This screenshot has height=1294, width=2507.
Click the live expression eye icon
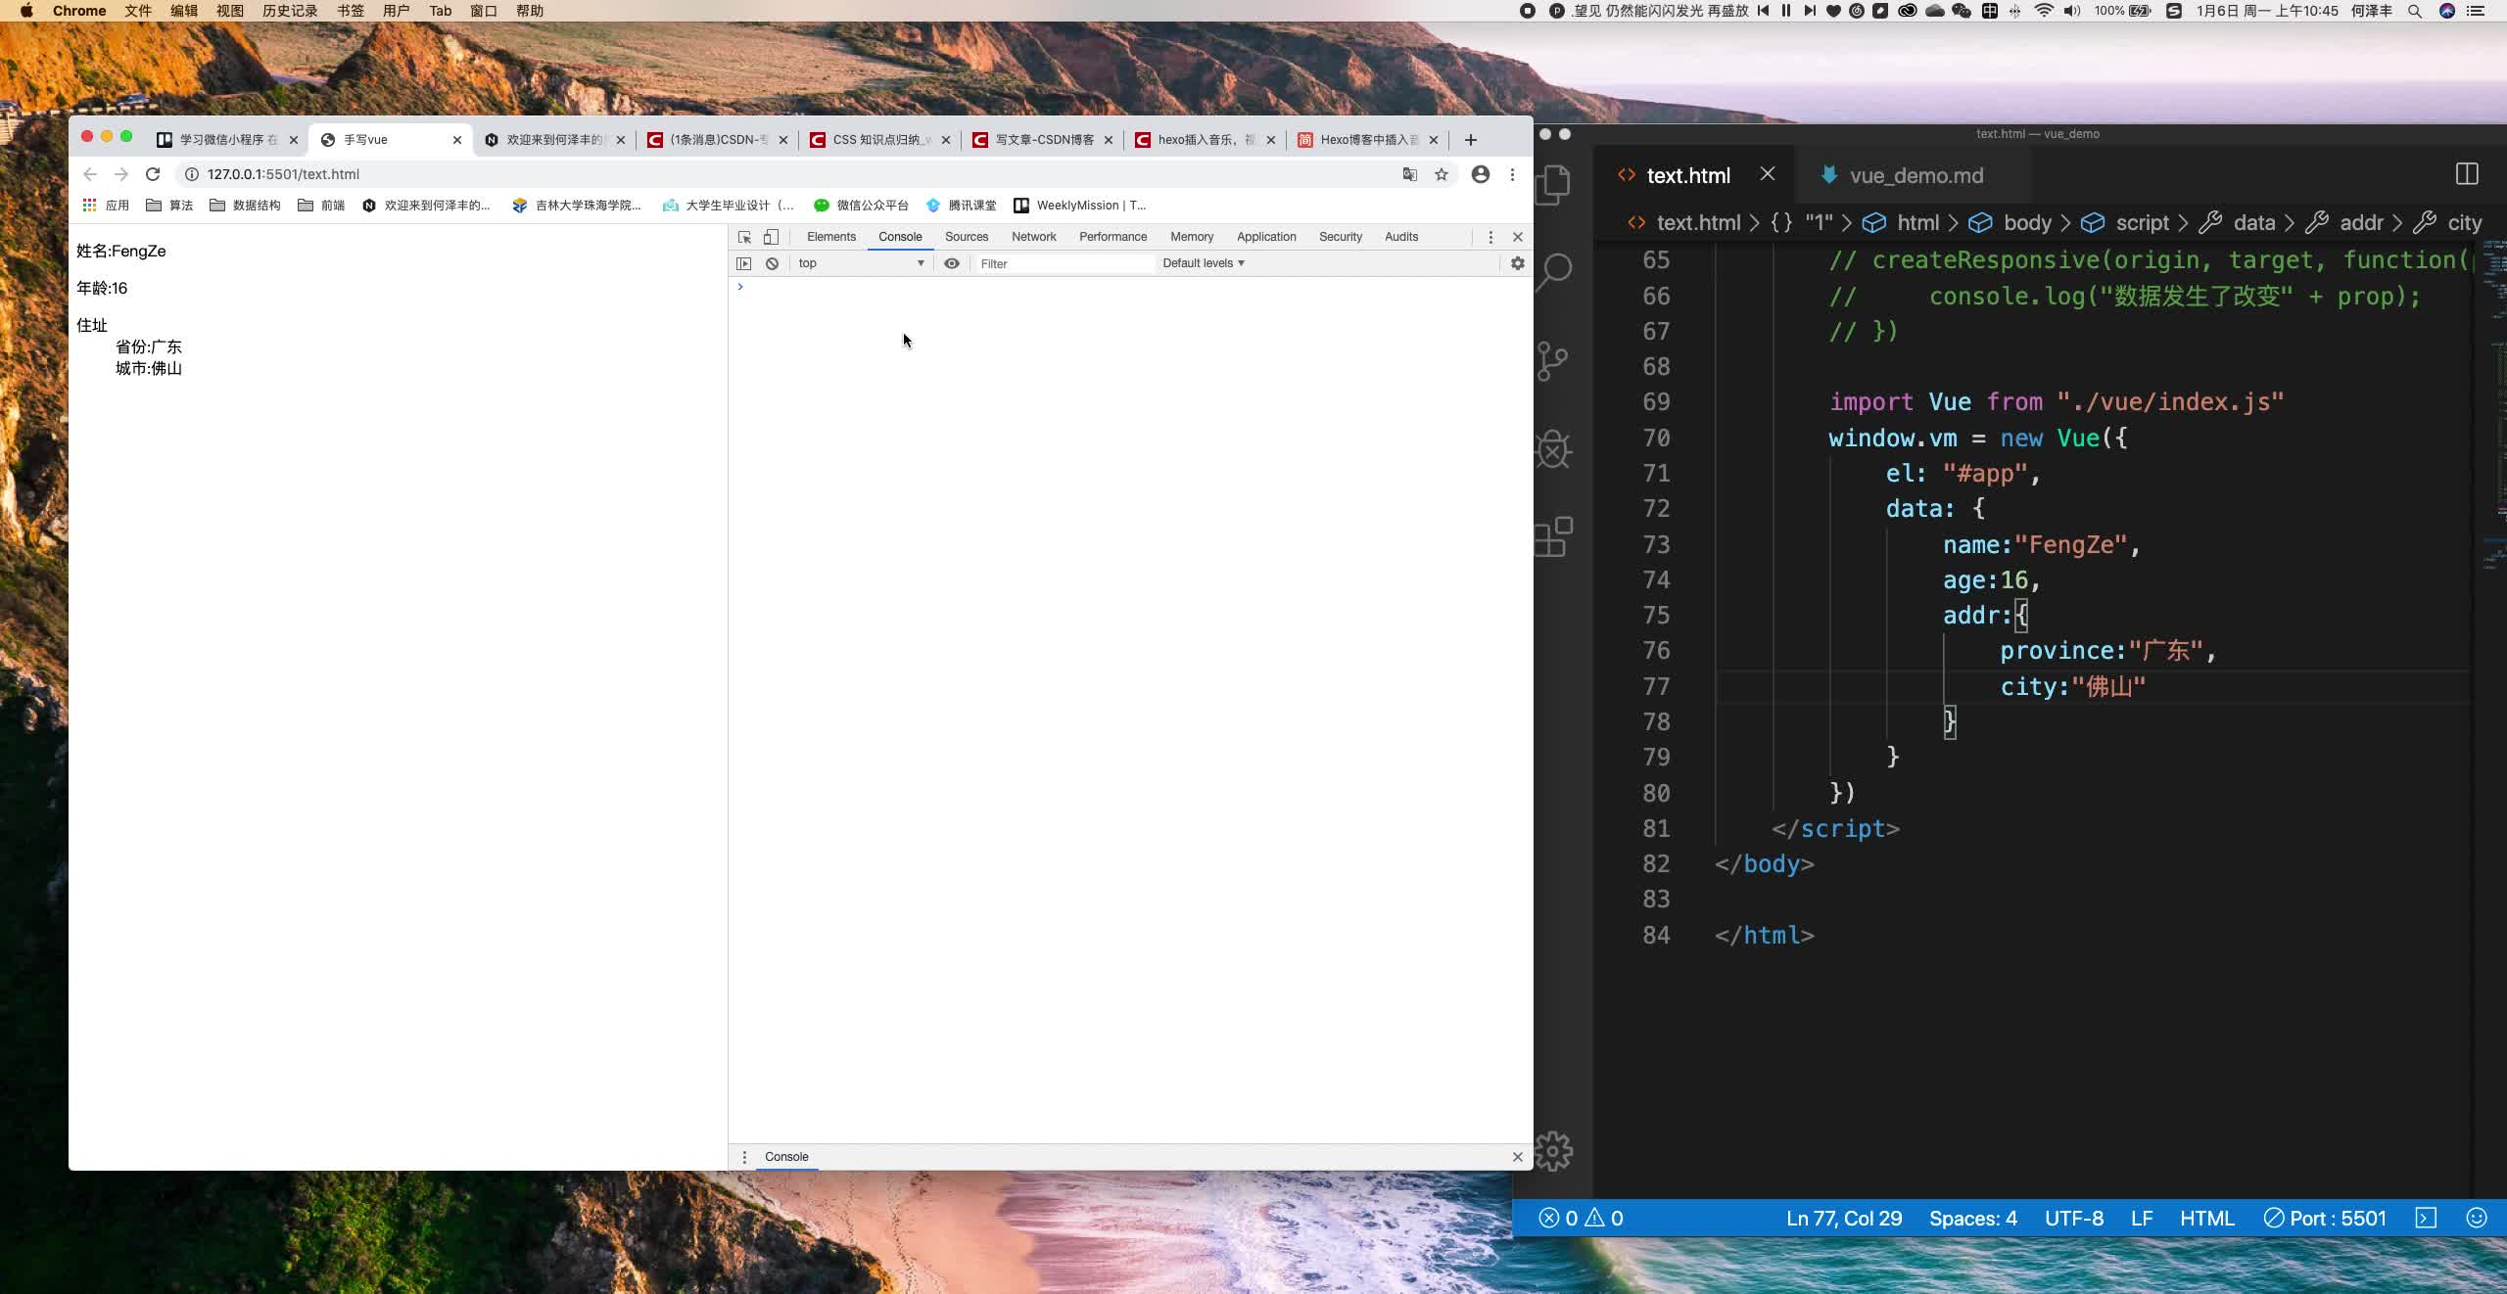click(x=951, y=263)
